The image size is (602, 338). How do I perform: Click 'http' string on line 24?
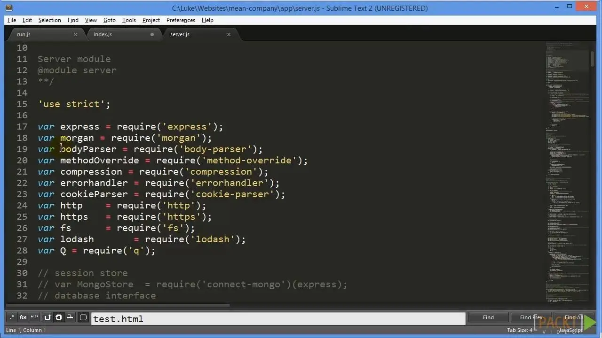(x=179, y=205)
